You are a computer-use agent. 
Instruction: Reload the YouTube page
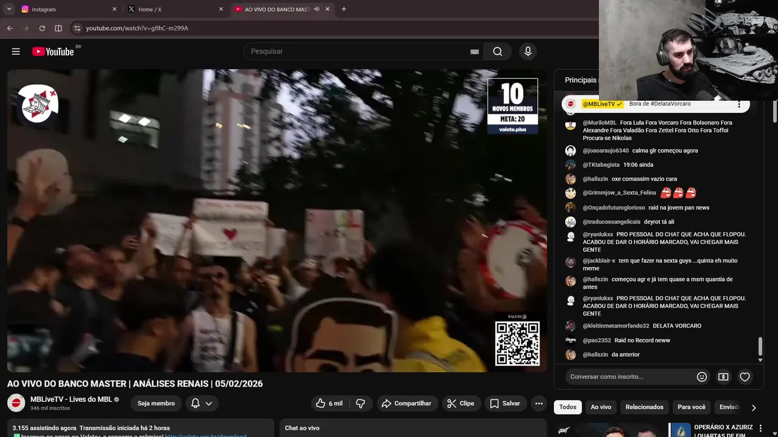[x=42, y=28]
